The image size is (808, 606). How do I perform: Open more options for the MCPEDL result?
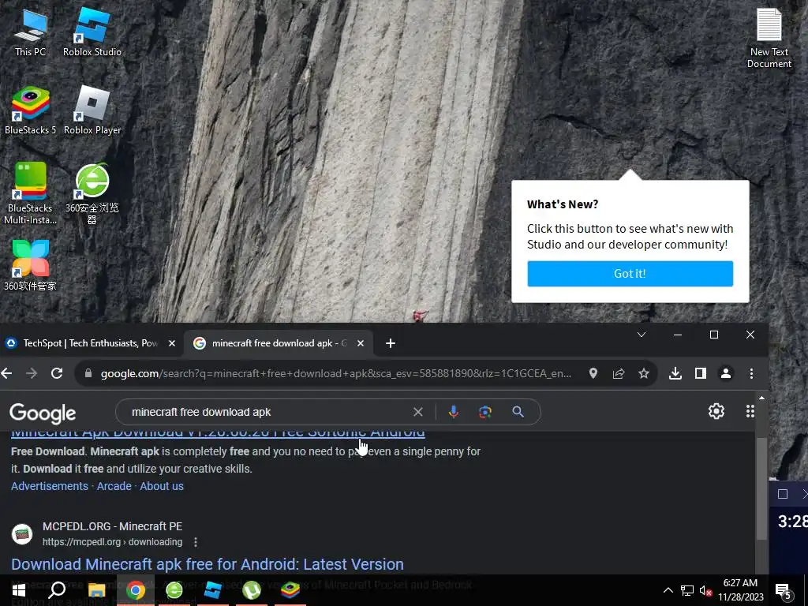click(x=196, y=542)
